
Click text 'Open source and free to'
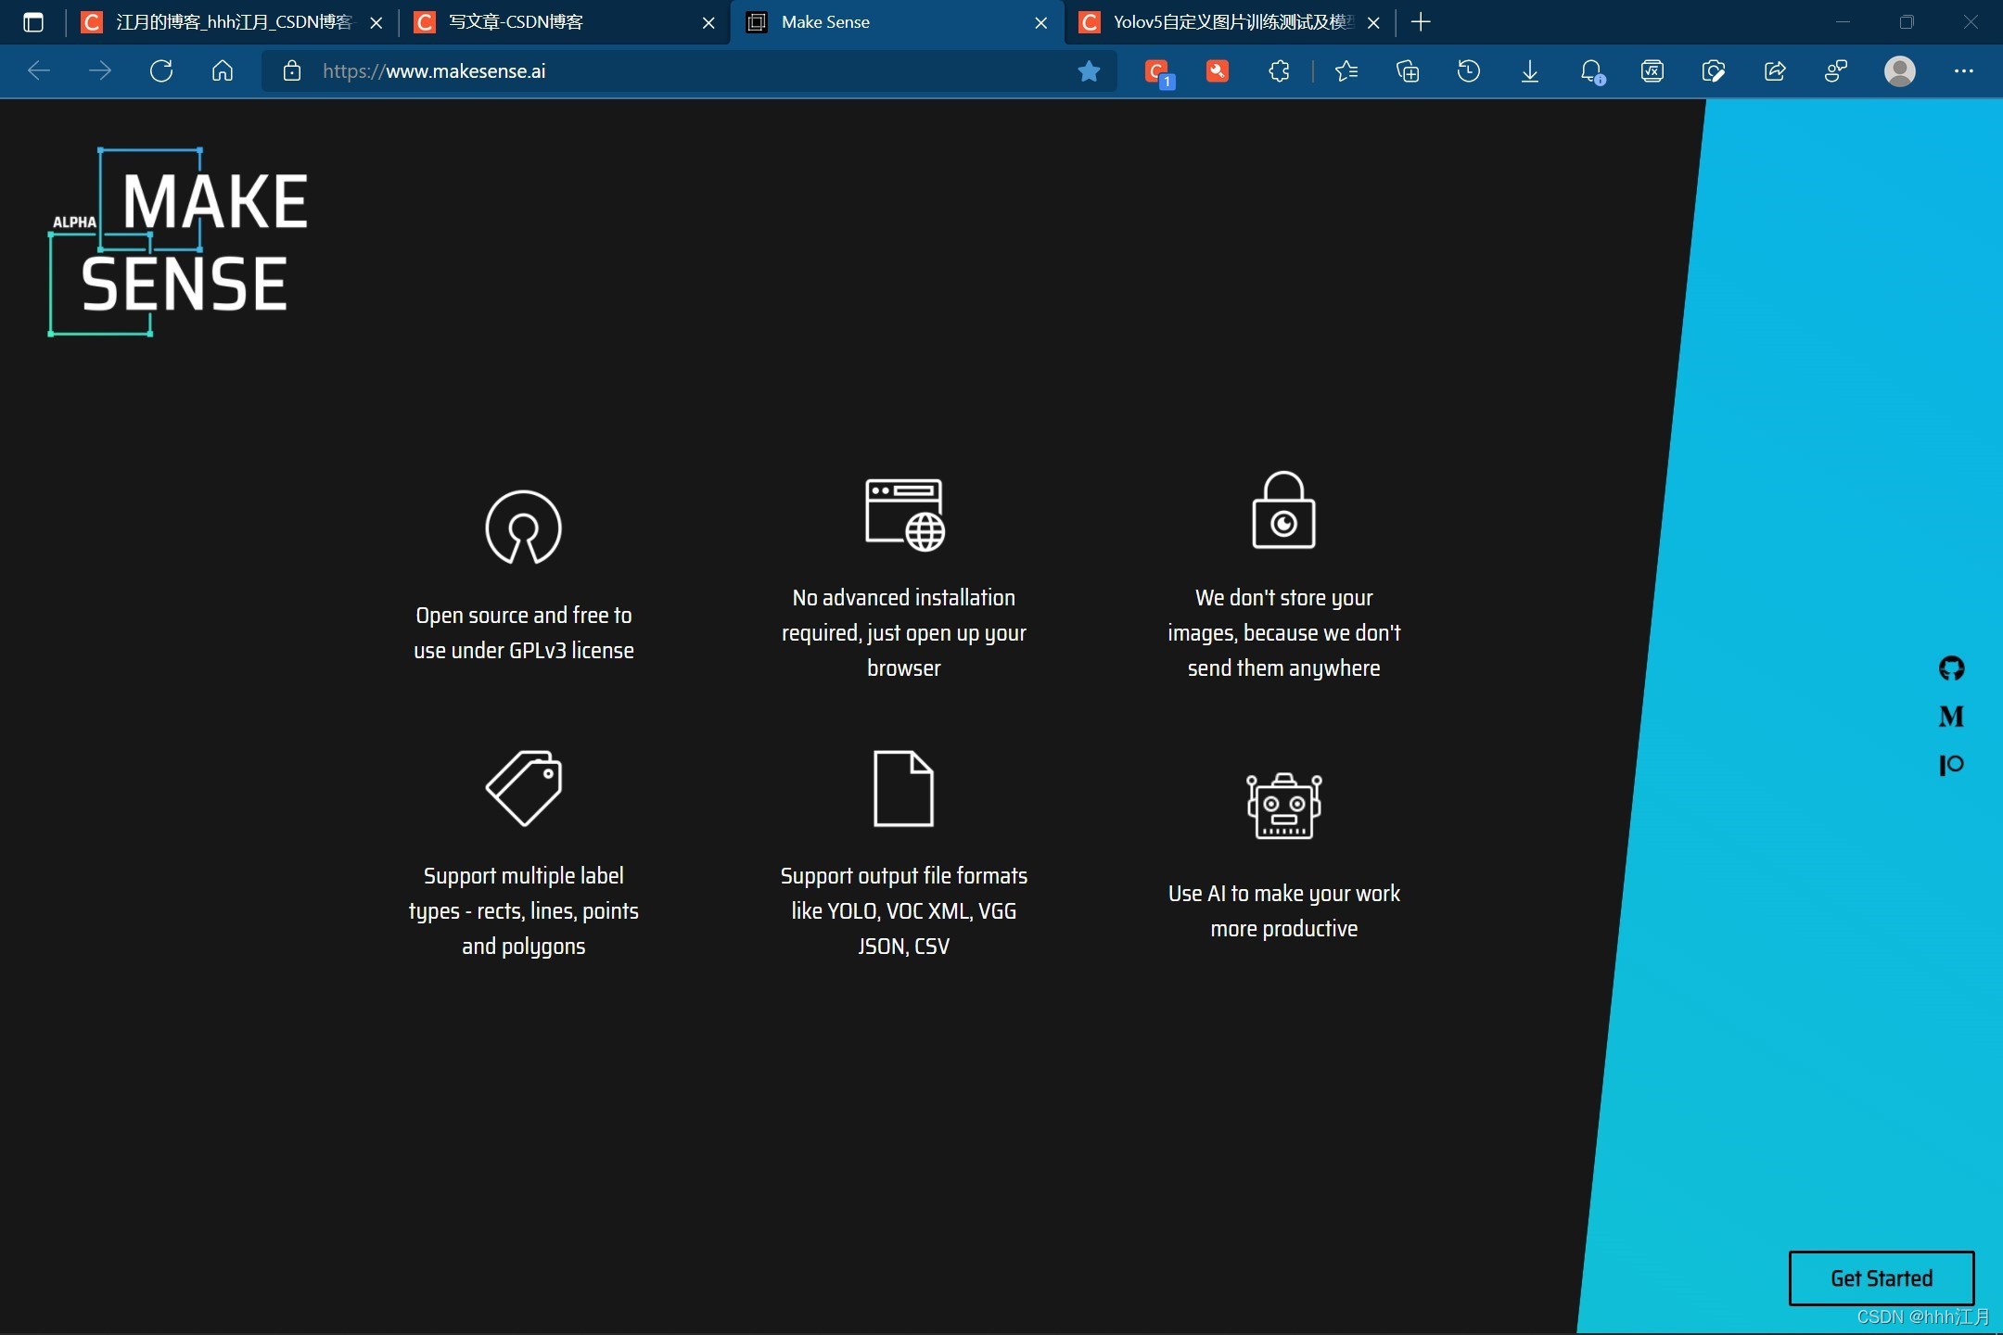tap(523, 616)
